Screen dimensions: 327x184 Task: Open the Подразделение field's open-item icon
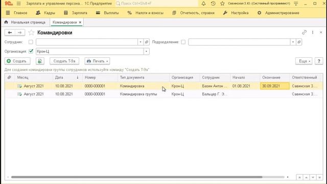point(299,42)
